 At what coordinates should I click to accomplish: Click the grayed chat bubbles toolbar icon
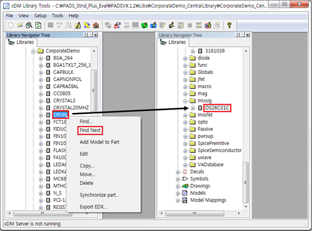(108, 25)
